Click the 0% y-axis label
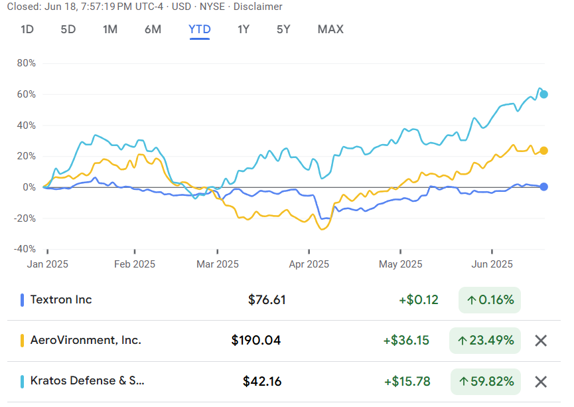The width and height of the screenshot is (574, 407). click(x=29, y=187)
